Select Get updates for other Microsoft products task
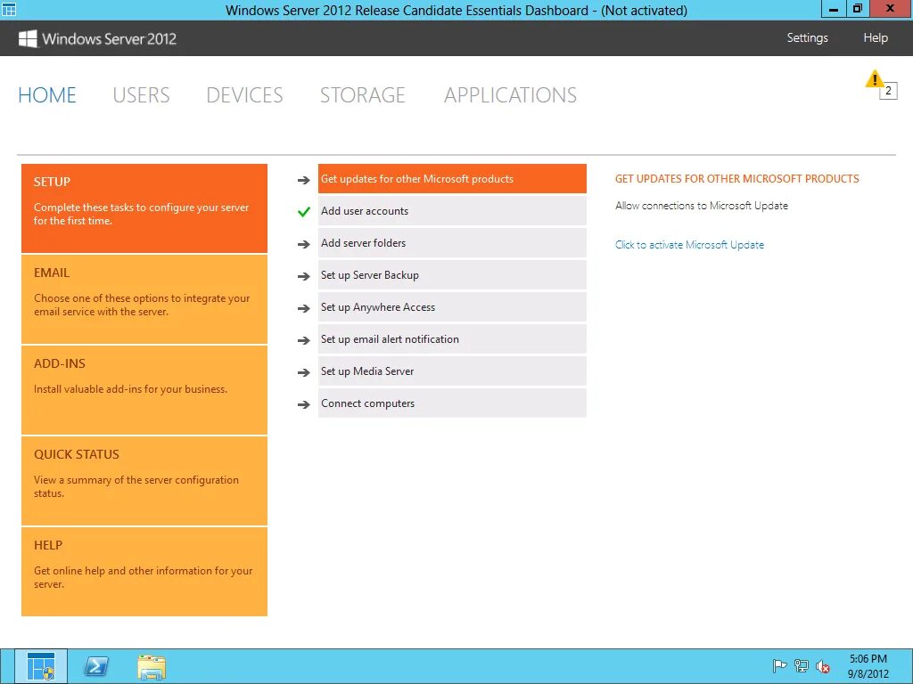The image size is (913, 684). point(452,178)
